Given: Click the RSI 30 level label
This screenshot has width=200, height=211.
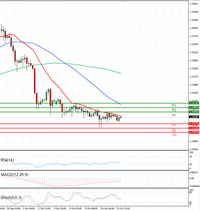Looking at the screenshot, I should 190,164.
